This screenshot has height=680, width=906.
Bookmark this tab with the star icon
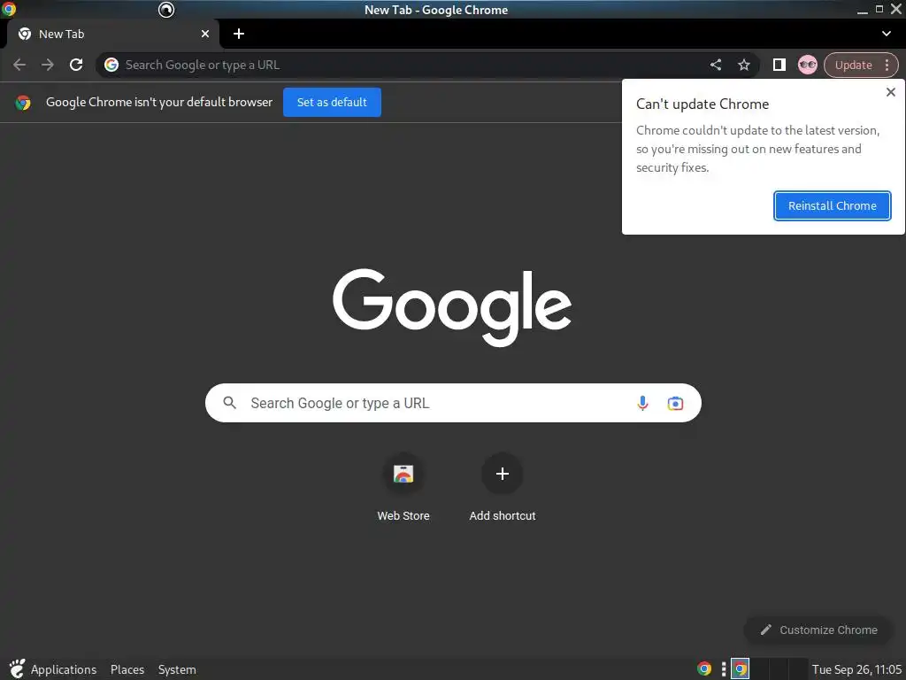743,65
